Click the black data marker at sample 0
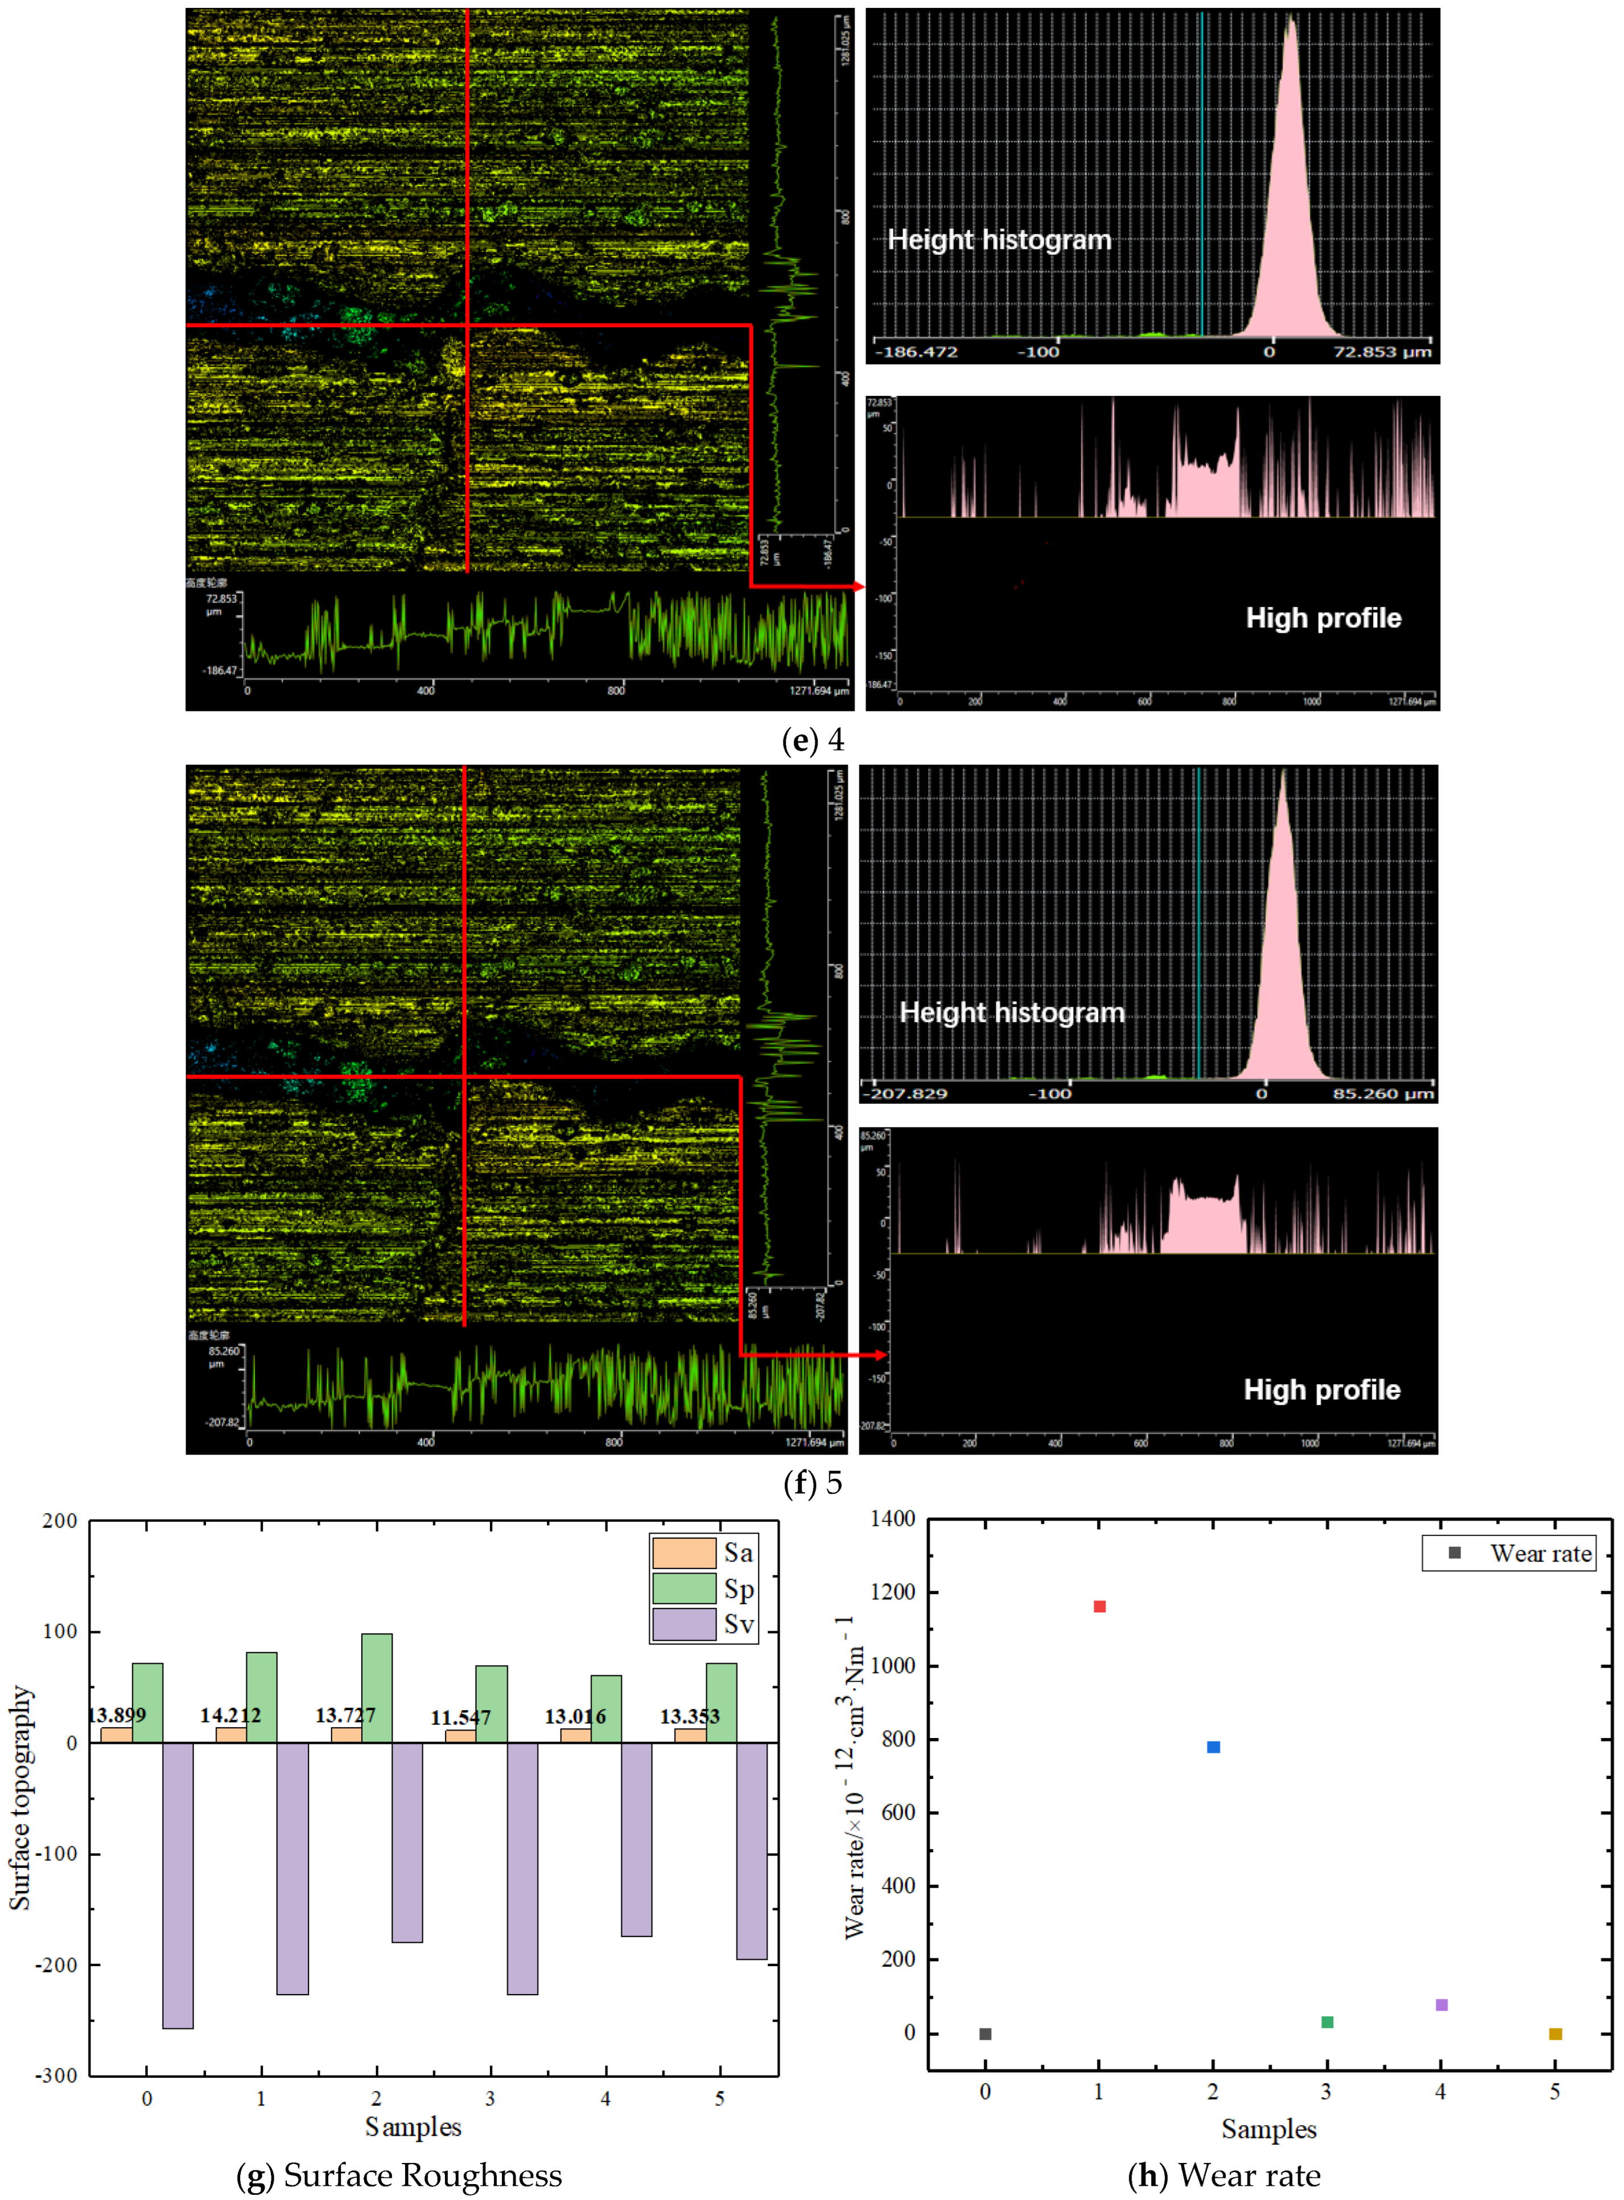This screenshot has height=2200, width=1624. (985, 2034)
